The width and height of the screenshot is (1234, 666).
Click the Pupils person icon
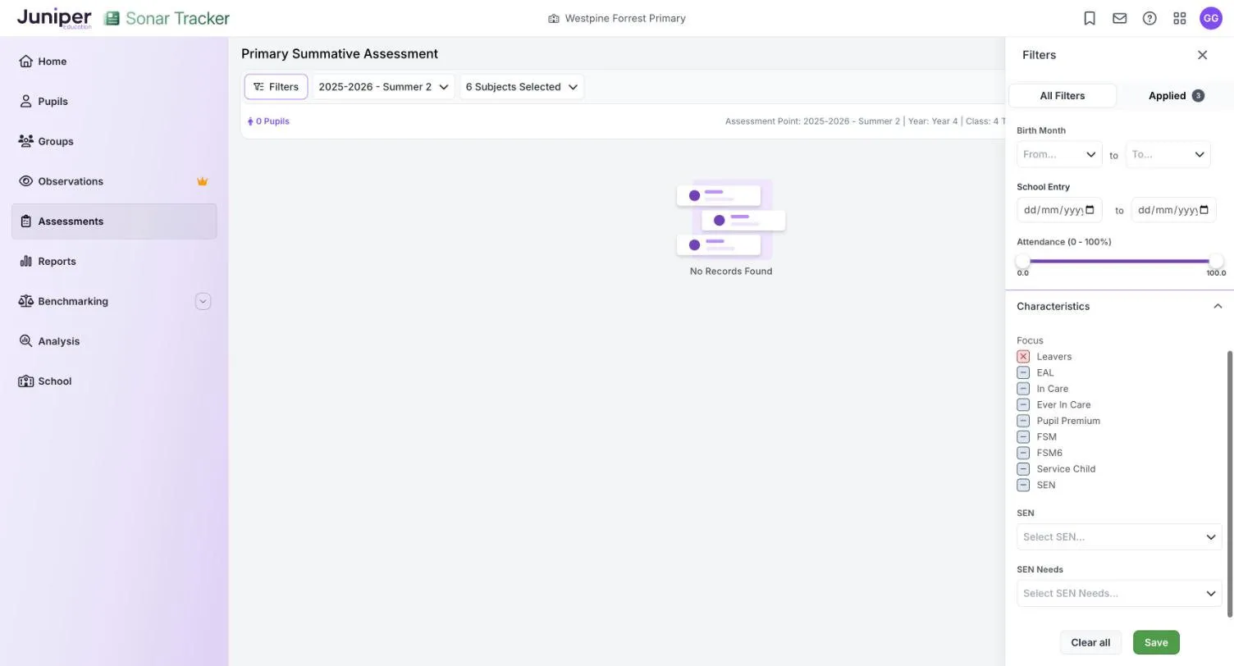(x=25, y=102)
